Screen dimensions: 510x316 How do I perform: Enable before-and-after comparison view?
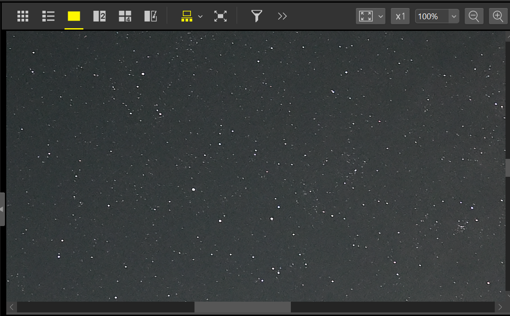(x=151, y=17)
